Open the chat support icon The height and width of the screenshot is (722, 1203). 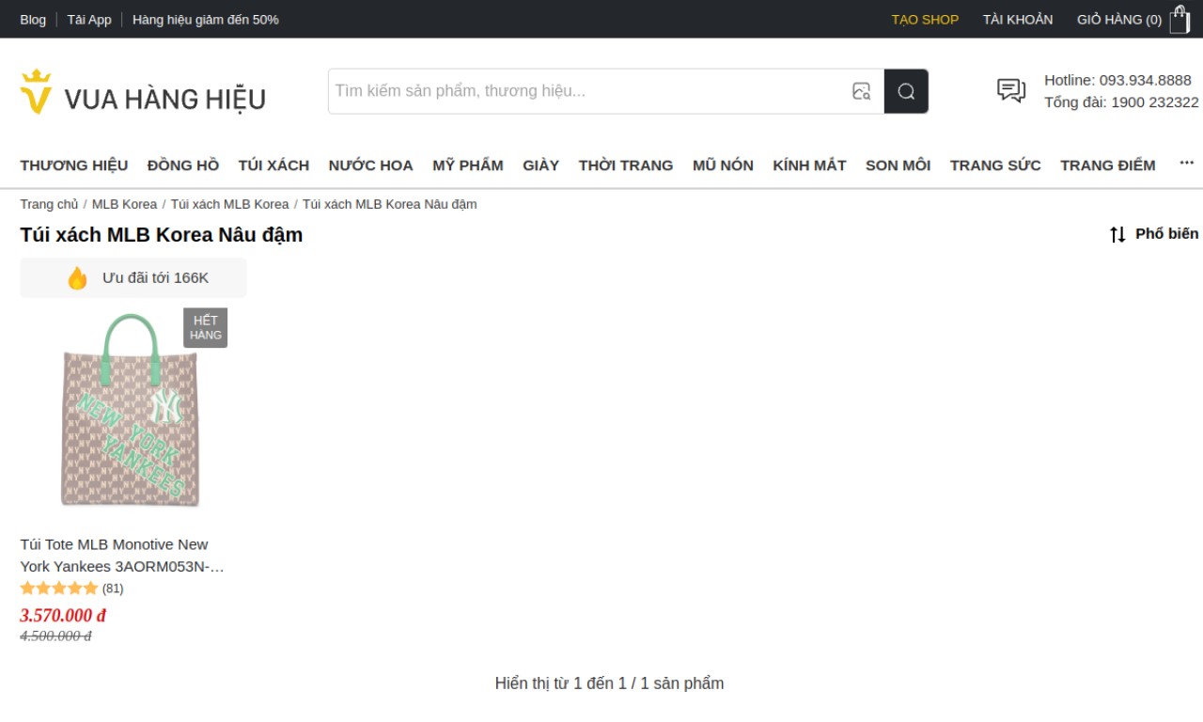[1011, 90]
